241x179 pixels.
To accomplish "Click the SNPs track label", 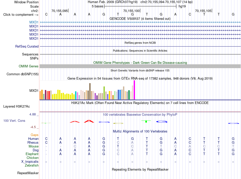I will click(x=34, y=58).
